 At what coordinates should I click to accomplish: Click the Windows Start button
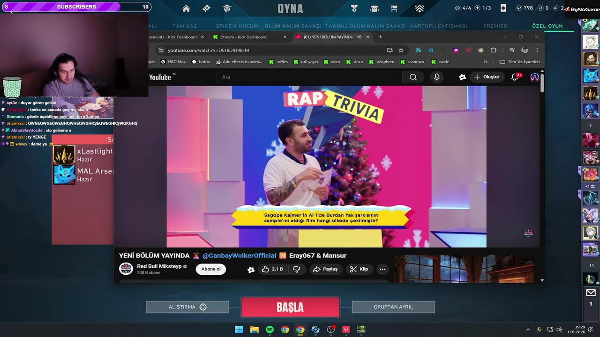click(x=239, y=330)
